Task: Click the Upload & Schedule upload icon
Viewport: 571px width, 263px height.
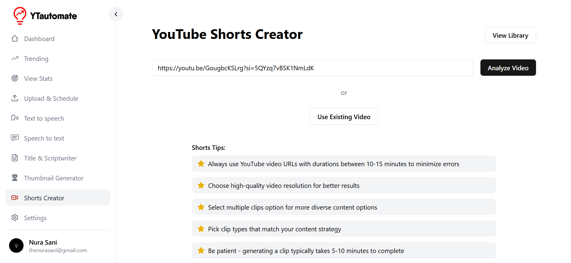Action: point(15,98)
